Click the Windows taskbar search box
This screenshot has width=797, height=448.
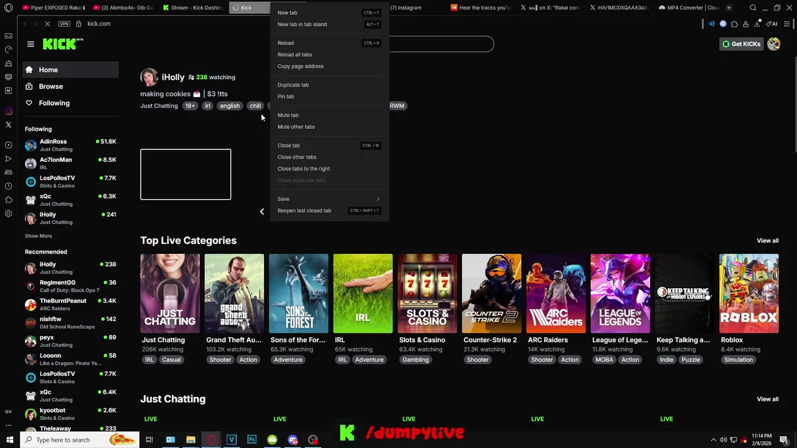pyautogui.click(x=80, y=440)
